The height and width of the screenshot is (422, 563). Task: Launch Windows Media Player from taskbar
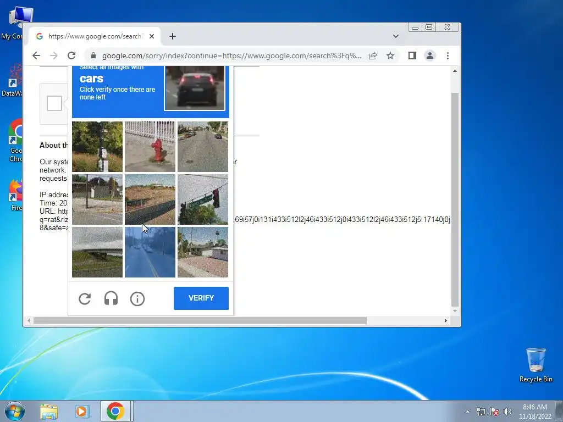point(82,412)
